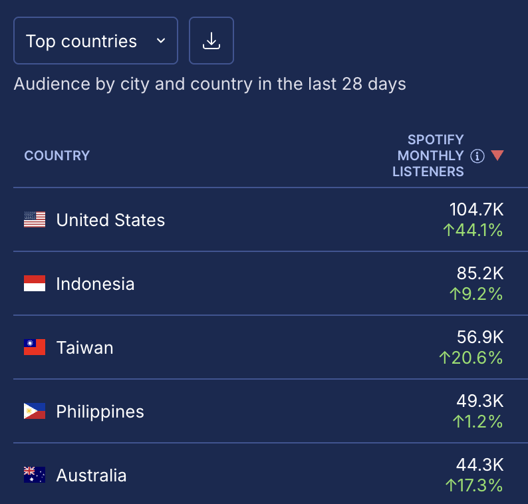The height and width of the screenshot is (504, 528).
Task: Click the Indonesia flag icon
Action: (35, 283)
